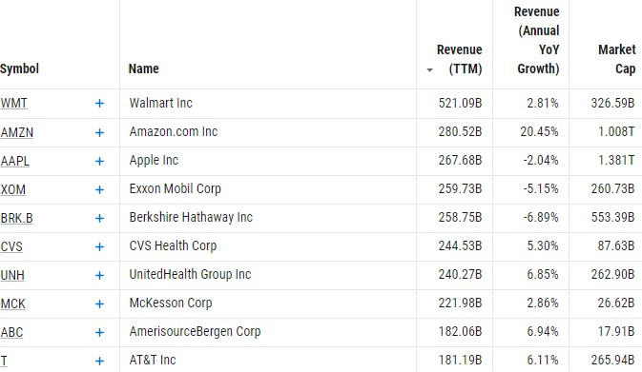This screenshot has width=642, height=372.
Task: Add AMZN using its plus icon
Action: pyautogui.click(x=99, y=132)
